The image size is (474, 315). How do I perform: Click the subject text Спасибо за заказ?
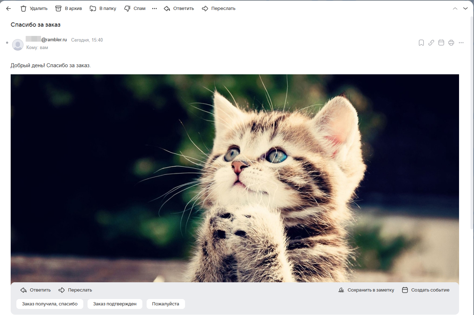36,25
